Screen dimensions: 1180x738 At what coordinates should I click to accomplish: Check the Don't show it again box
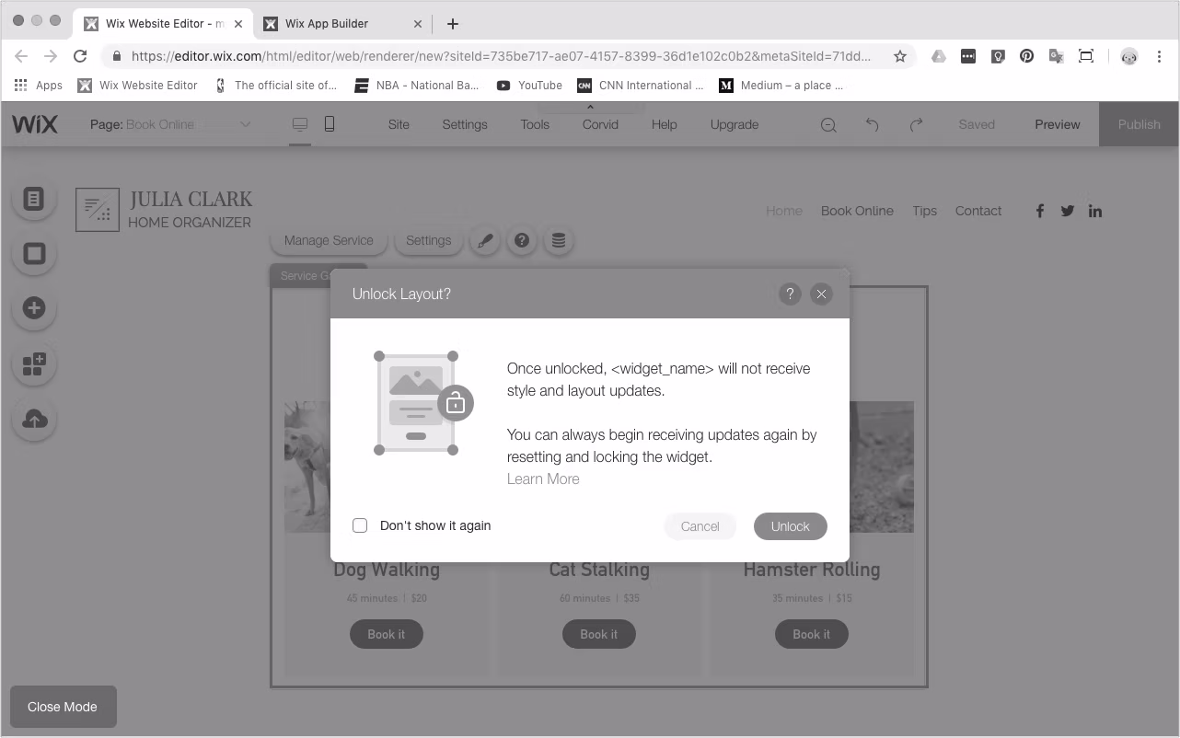pyautogui.click(x=360, y=525)
